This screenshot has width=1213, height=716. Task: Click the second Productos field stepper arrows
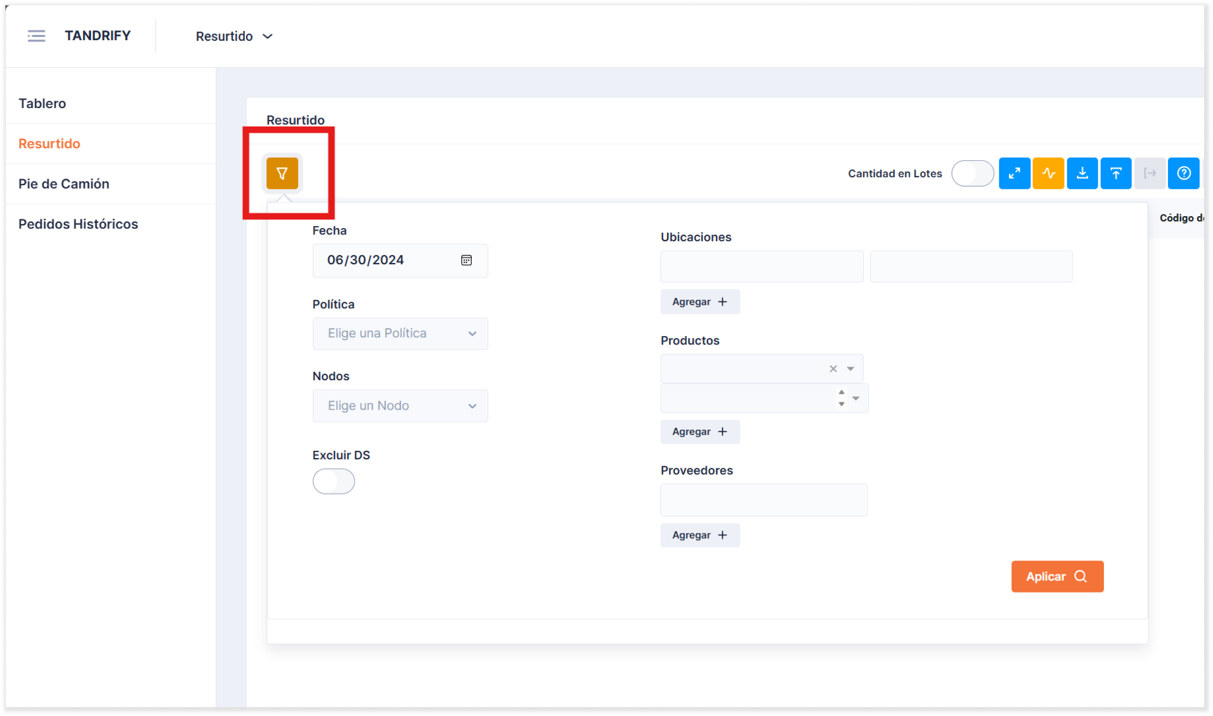pyautogui.click(x=841, y=398)
